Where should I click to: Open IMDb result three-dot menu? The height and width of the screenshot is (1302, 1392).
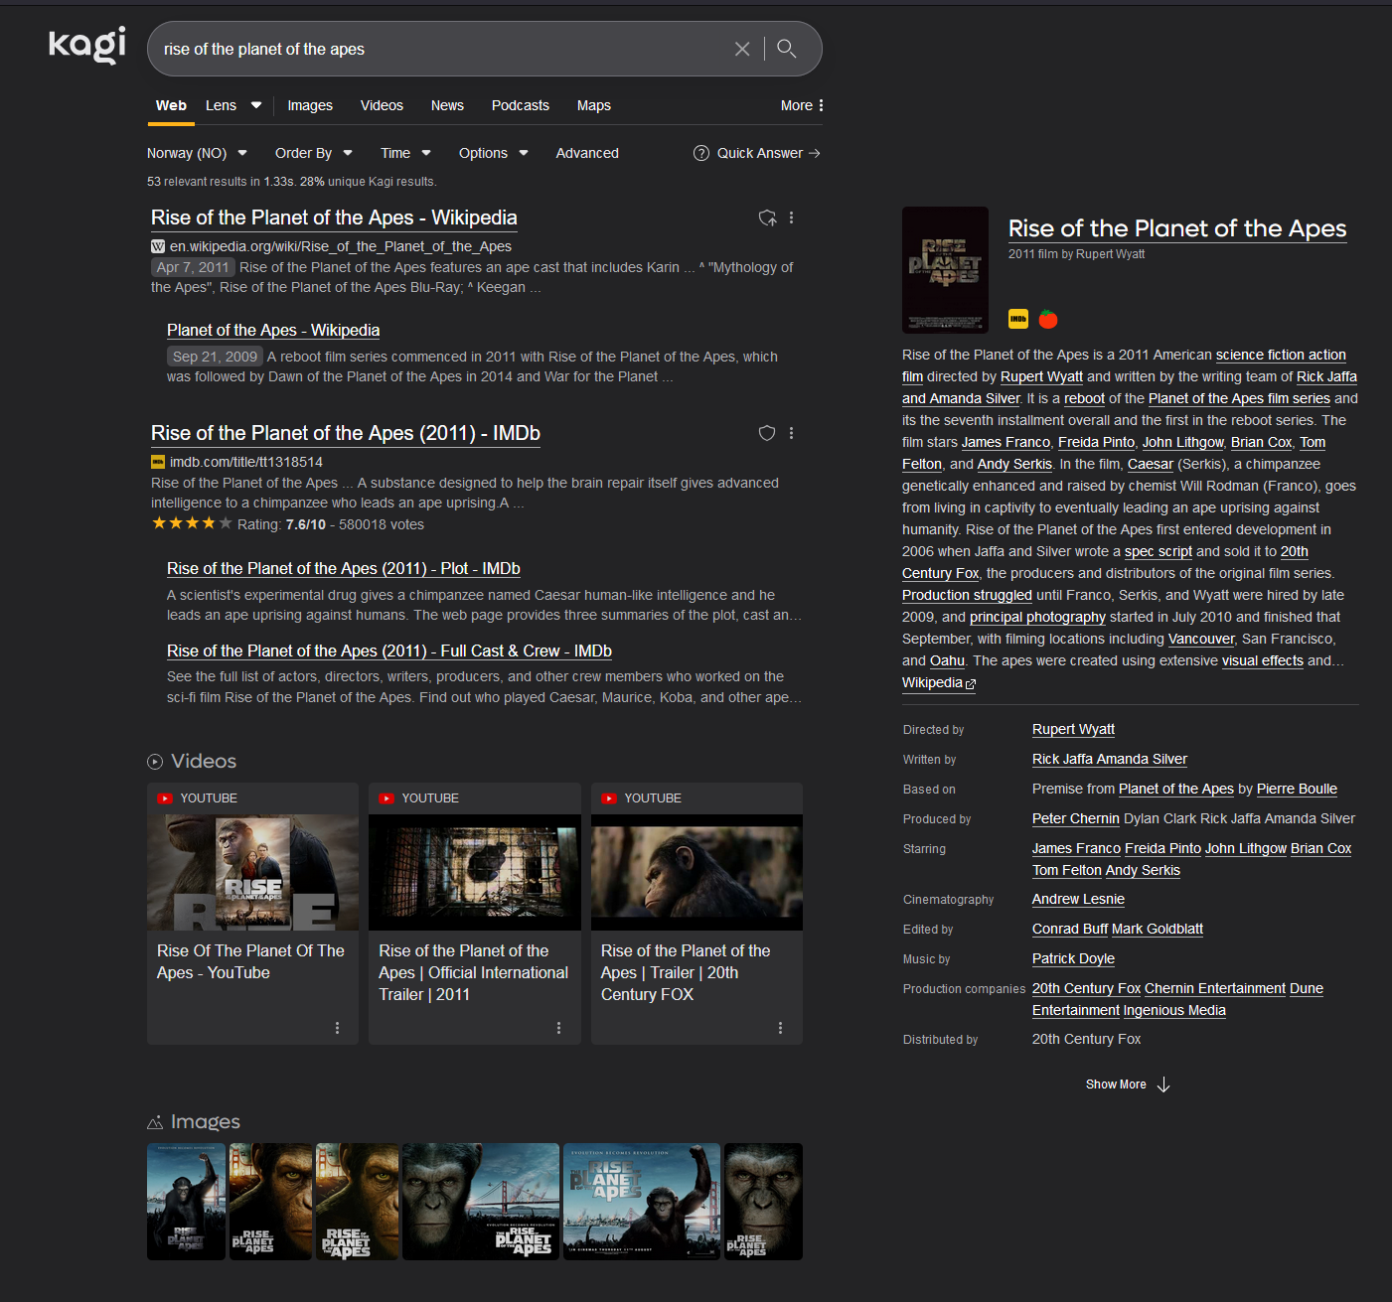coord(791,433)
